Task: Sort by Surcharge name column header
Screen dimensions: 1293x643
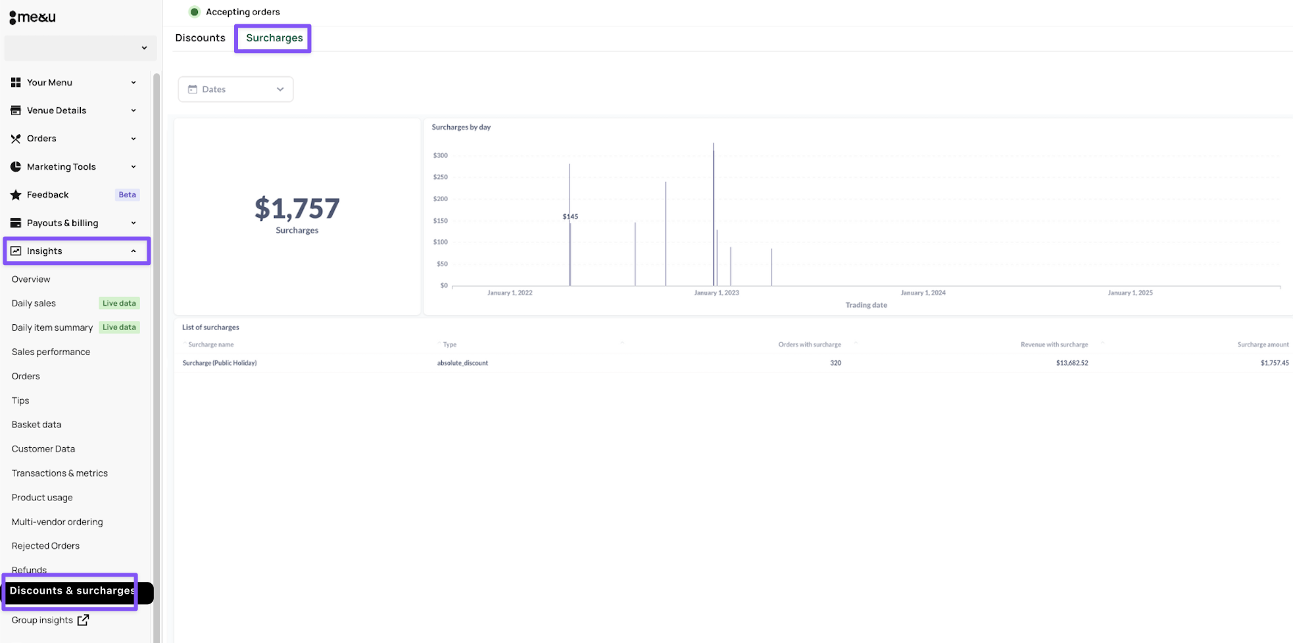Action: (210, 345)
